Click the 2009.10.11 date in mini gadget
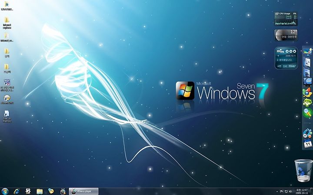Viewport: 313px width, 195px height. pos(290,56)
